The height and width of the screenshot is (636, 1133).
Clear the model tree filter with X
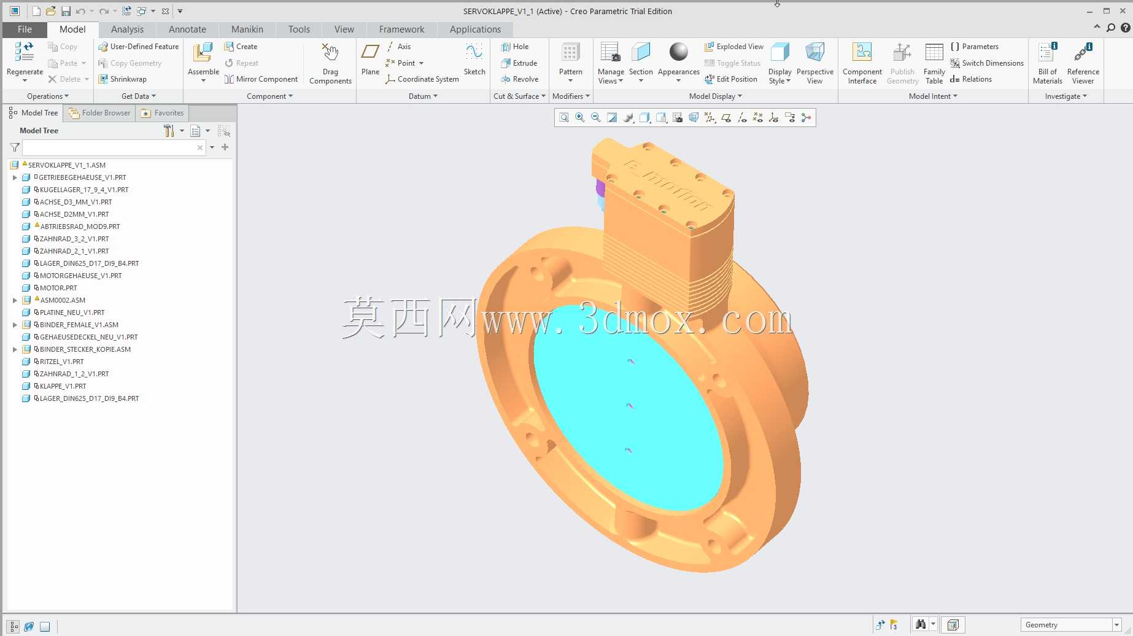(x=200, y=147)
